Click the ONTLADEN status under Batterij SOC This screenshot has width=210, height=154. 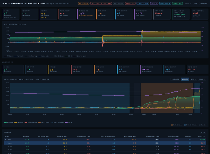(86, 16)
